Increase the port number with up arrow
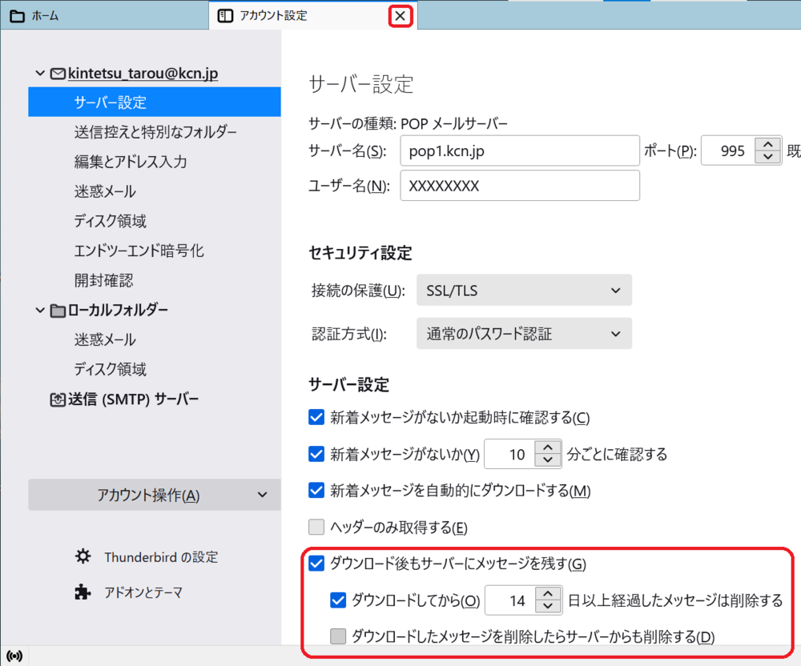 [768, 144]
